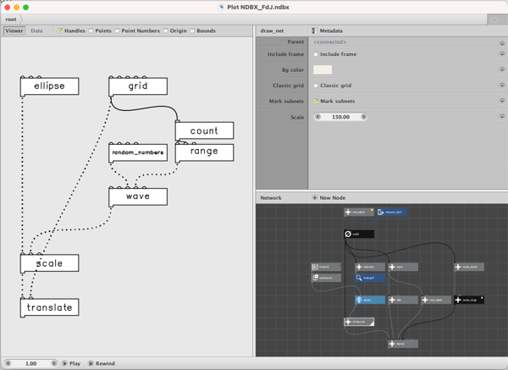Select the lookup7 magnifier node
The height and width of the screenshot is (370, 508).
(x=370, y=278)
